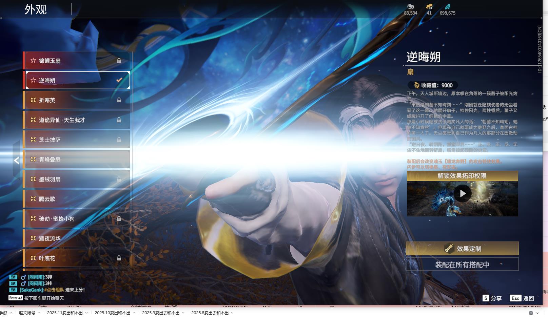Switch to the 2025.8卖出去和不出 sheet tab

coord(210,313)
